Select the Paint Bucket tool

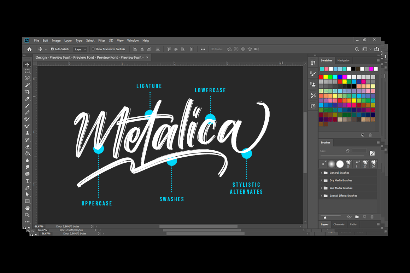(x=27, y=153)
